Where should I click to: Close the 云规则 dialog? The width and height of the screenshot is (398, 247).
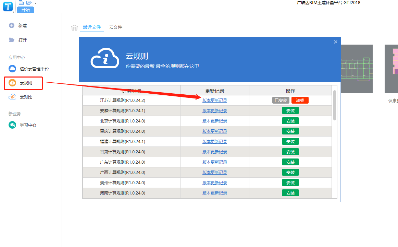(336, 42)
